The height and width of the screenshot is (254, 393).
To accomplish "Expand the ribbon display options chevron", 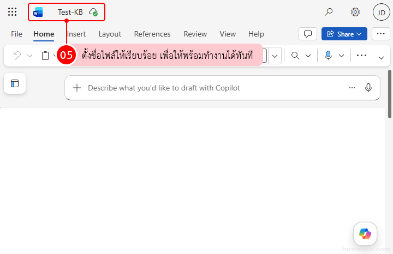I will [381, 58].
